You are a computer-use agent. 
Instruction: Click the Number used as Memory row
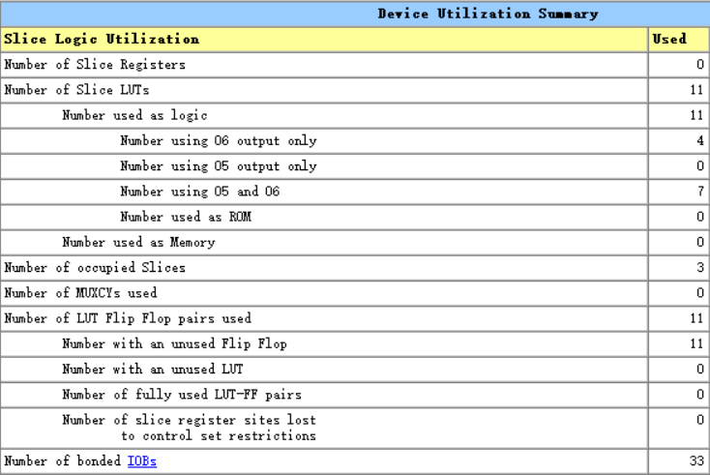355,242
